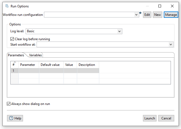Click the Cancel button

click(x=166, y=118)
